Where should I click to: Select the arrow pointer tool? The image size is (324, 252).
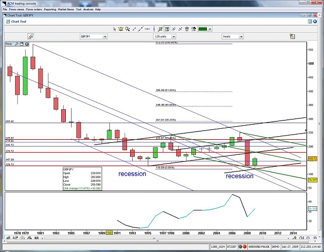click(114, 29)
